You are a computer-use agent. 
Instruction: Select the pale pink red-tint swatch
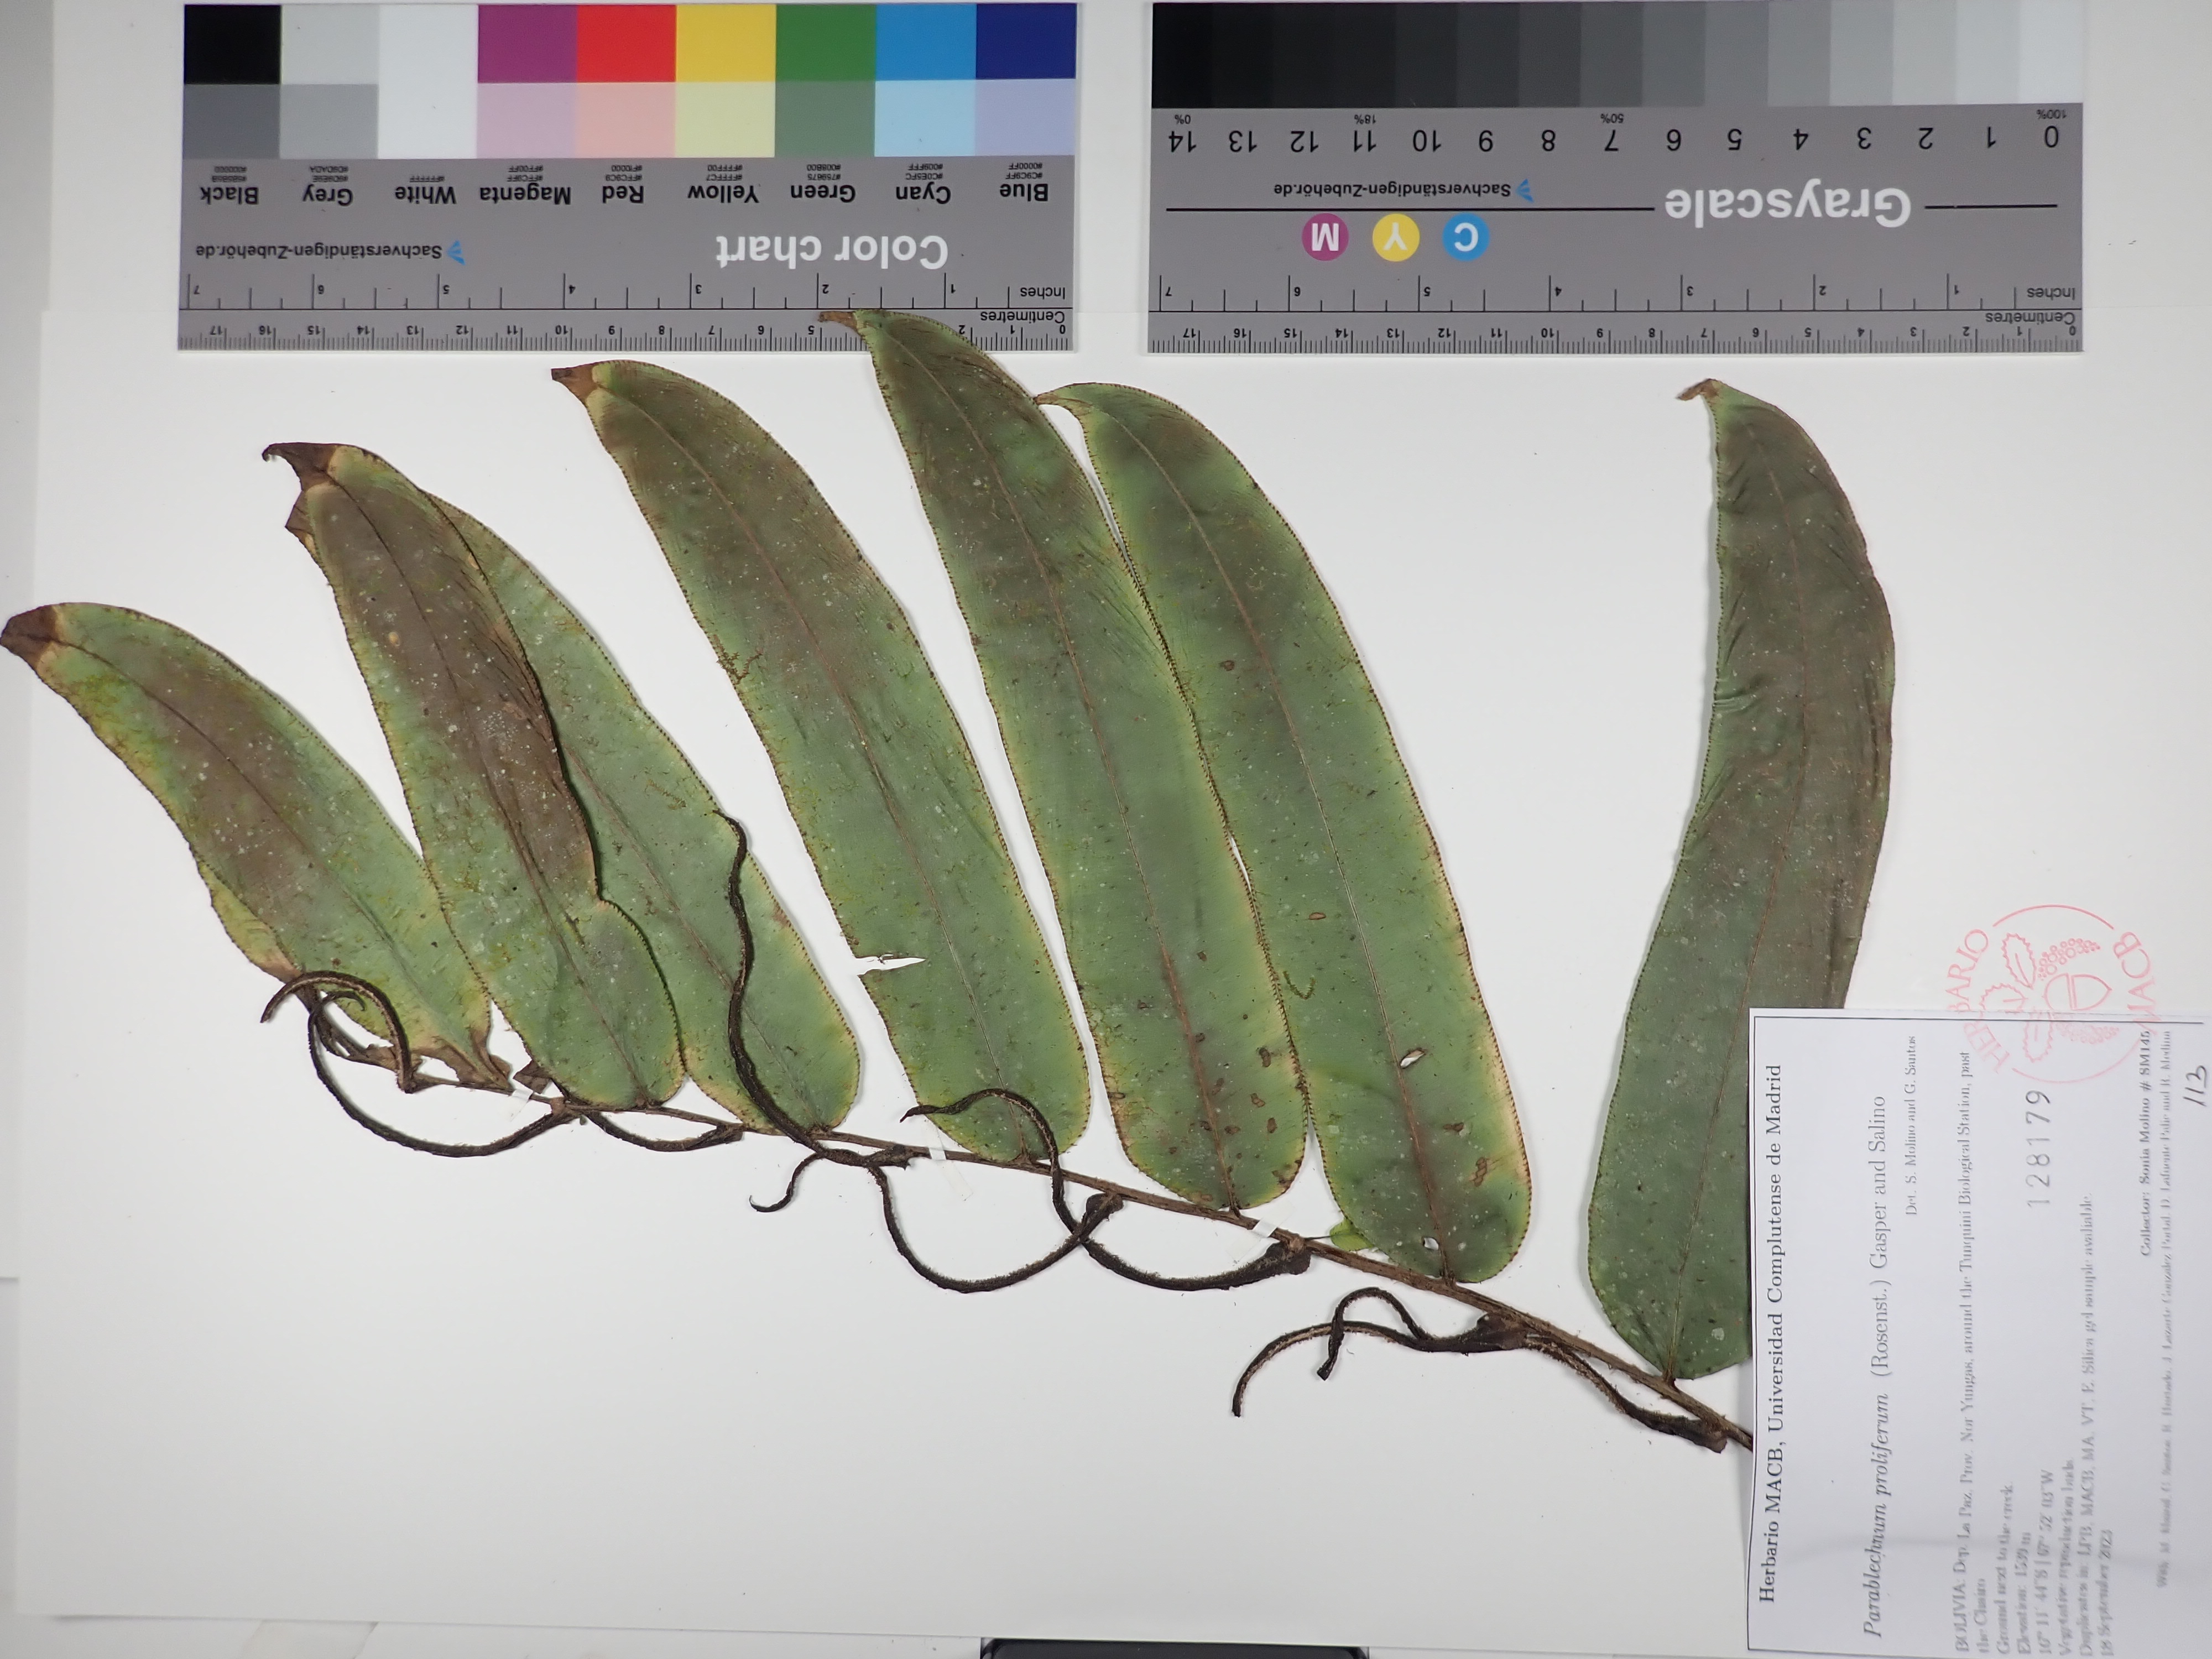pyautogui.click(x=626, y=119)
